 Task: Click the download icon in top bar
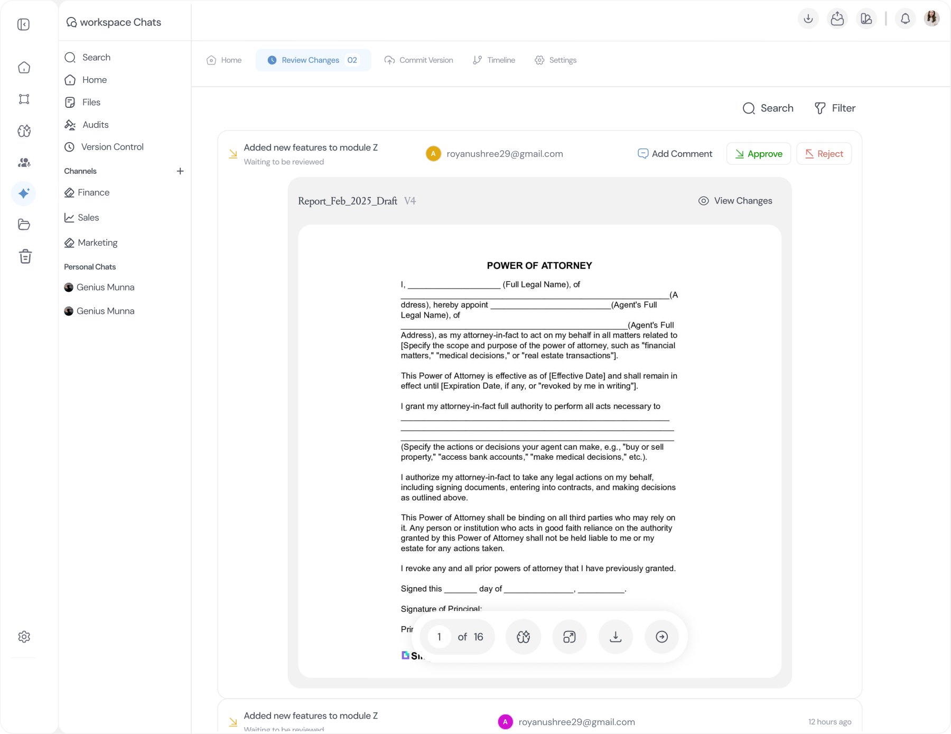[x=808, y=18]
